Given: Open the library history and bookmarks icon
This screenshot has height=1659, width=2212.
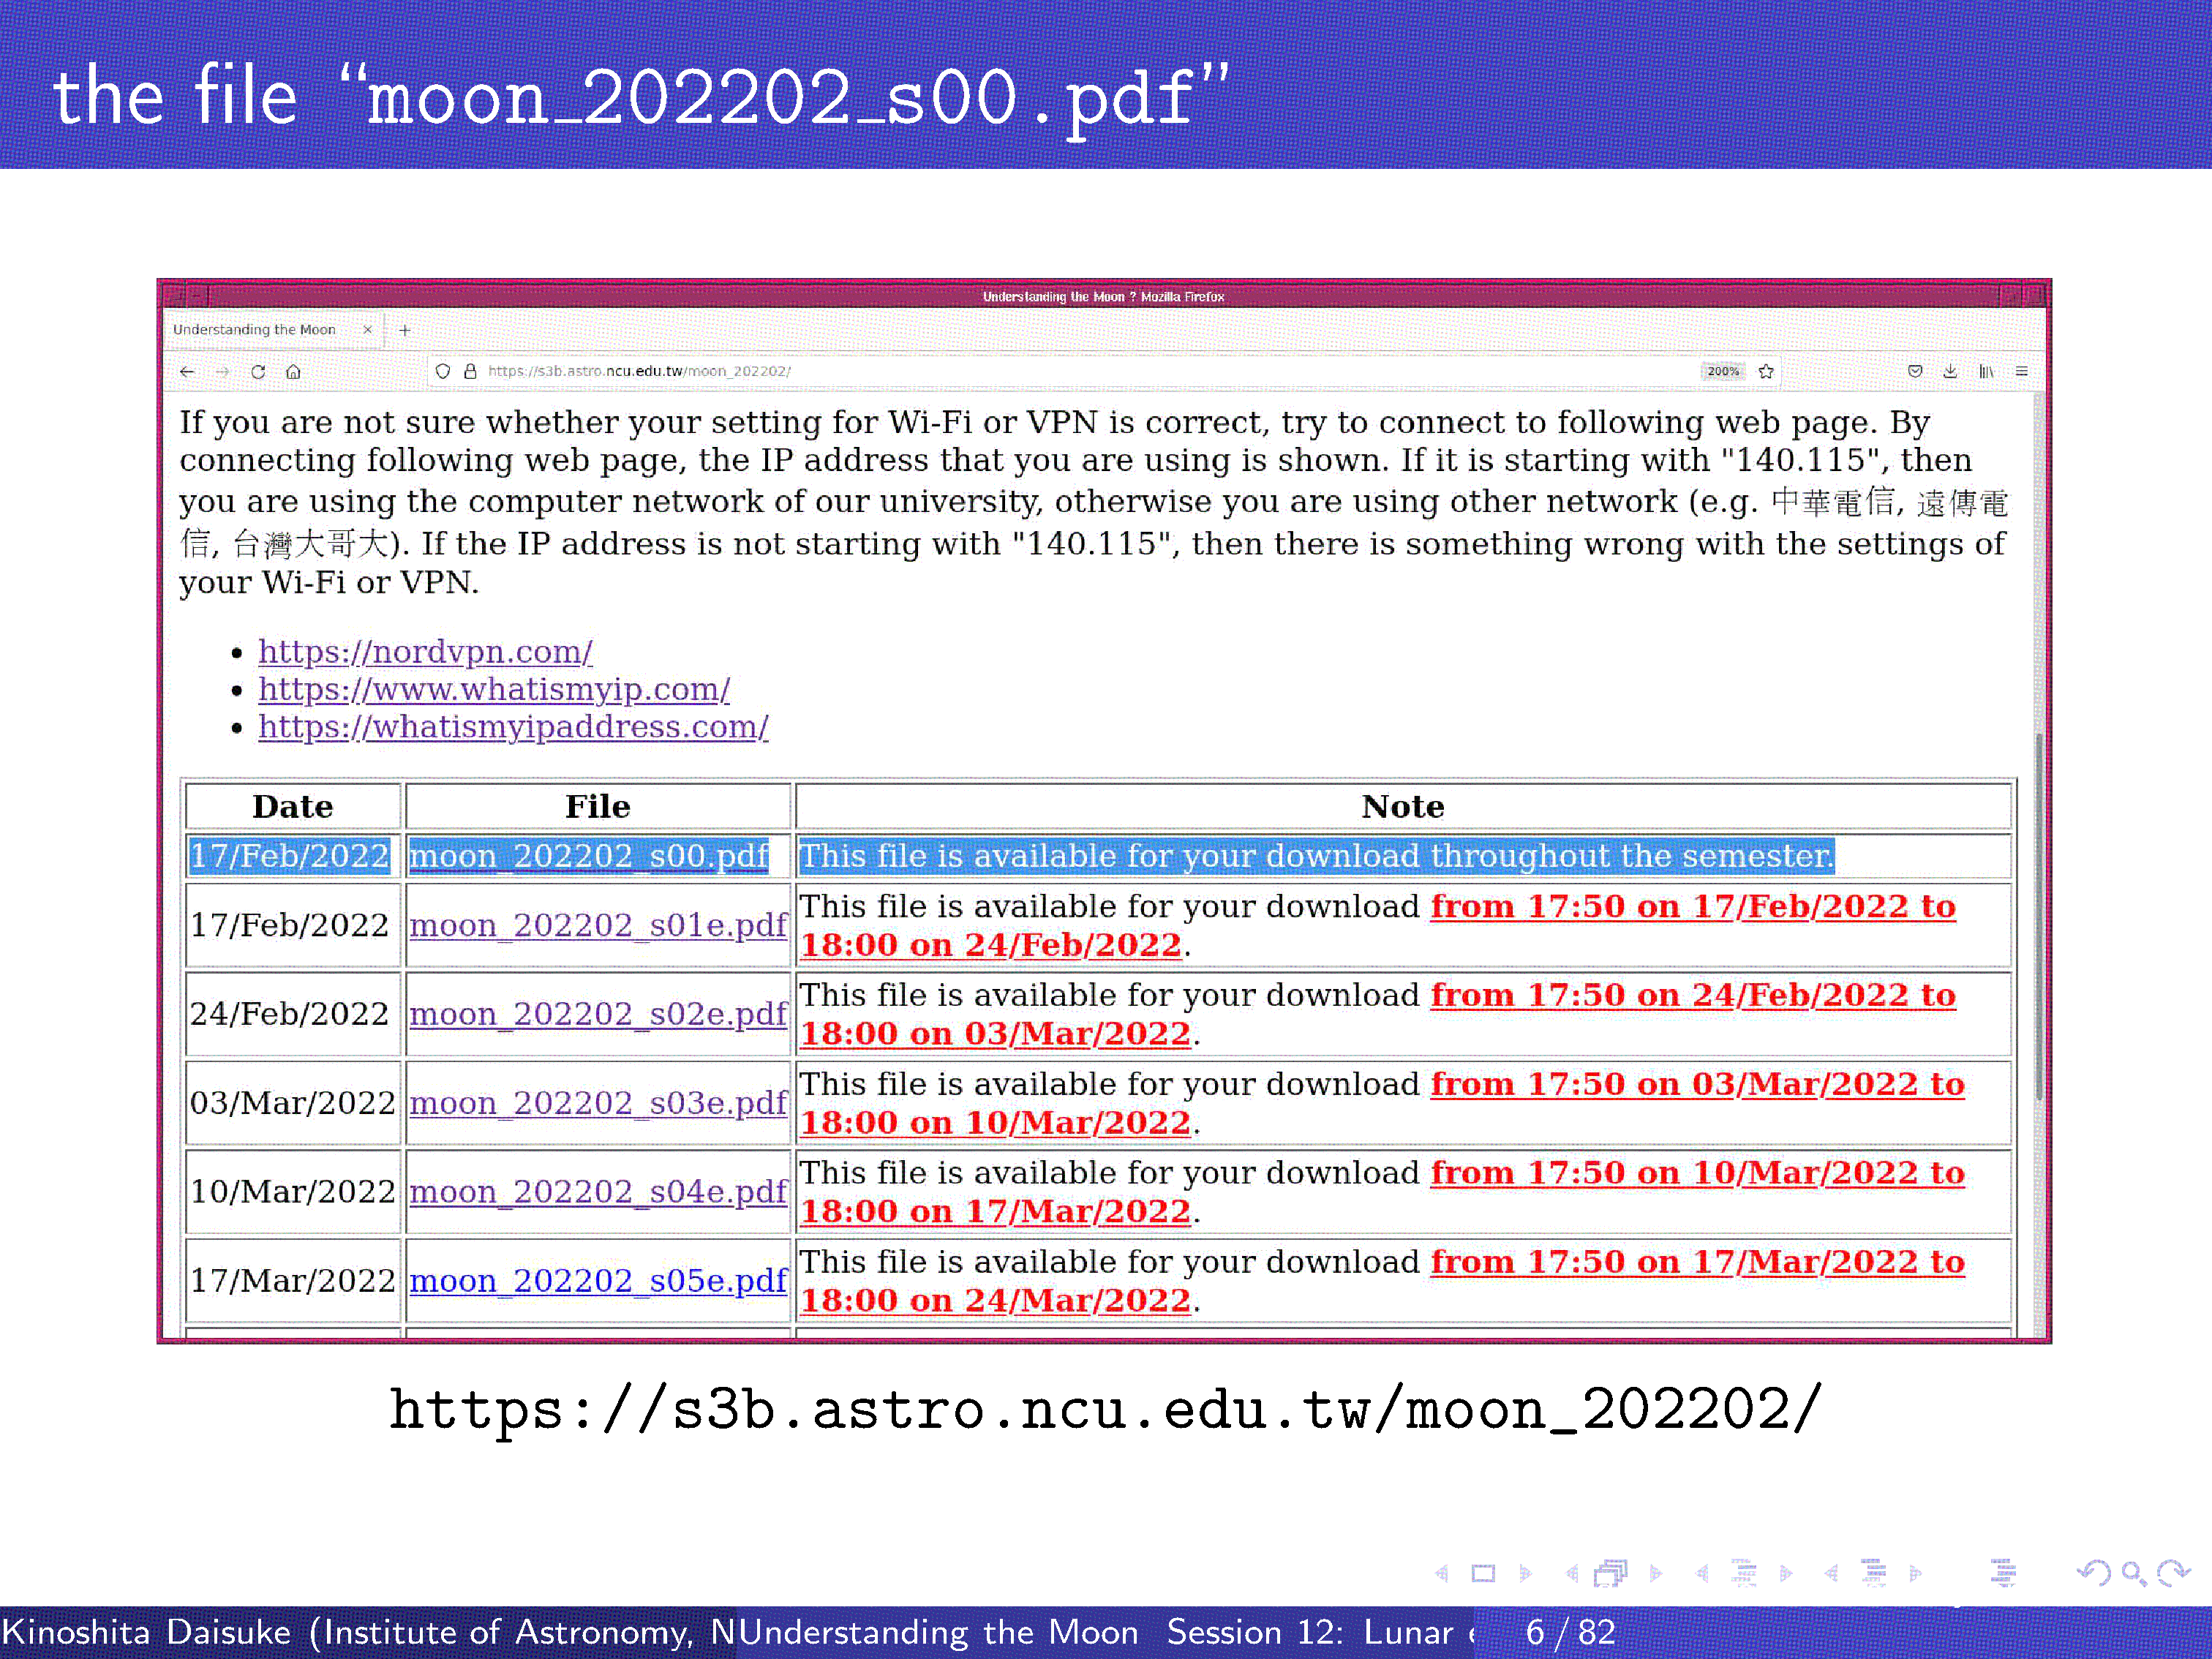Looking at the screenshot, I should tap(1986, 371).
